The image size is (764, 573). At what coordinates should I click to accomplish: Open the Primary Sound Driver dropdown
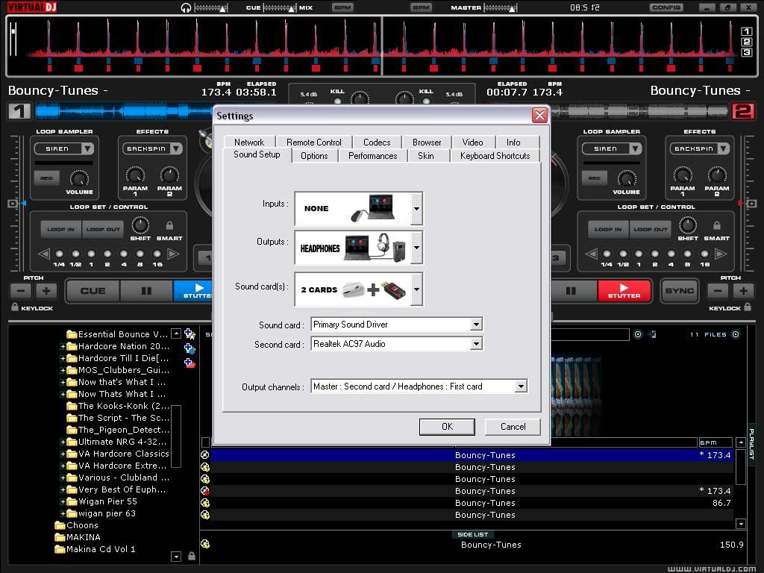tap(476, 325)
